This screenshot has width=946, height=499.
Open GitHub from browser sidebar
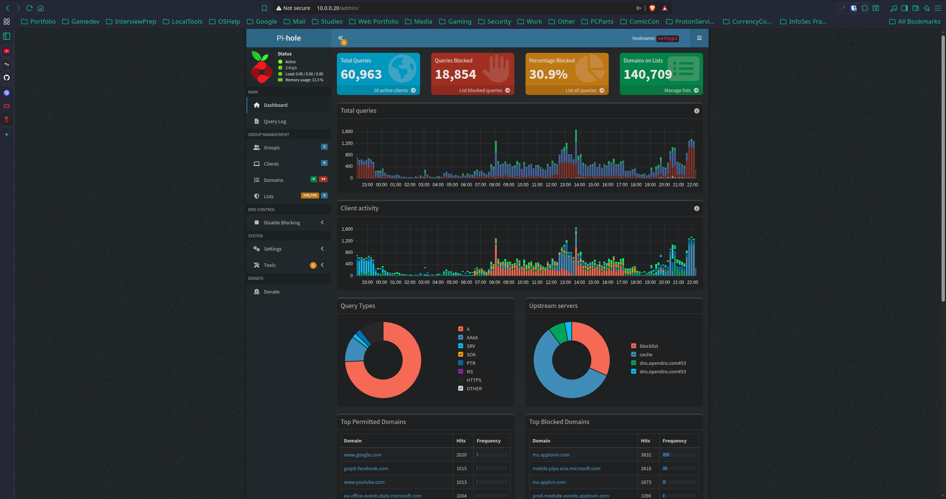[x=7, y=78]
